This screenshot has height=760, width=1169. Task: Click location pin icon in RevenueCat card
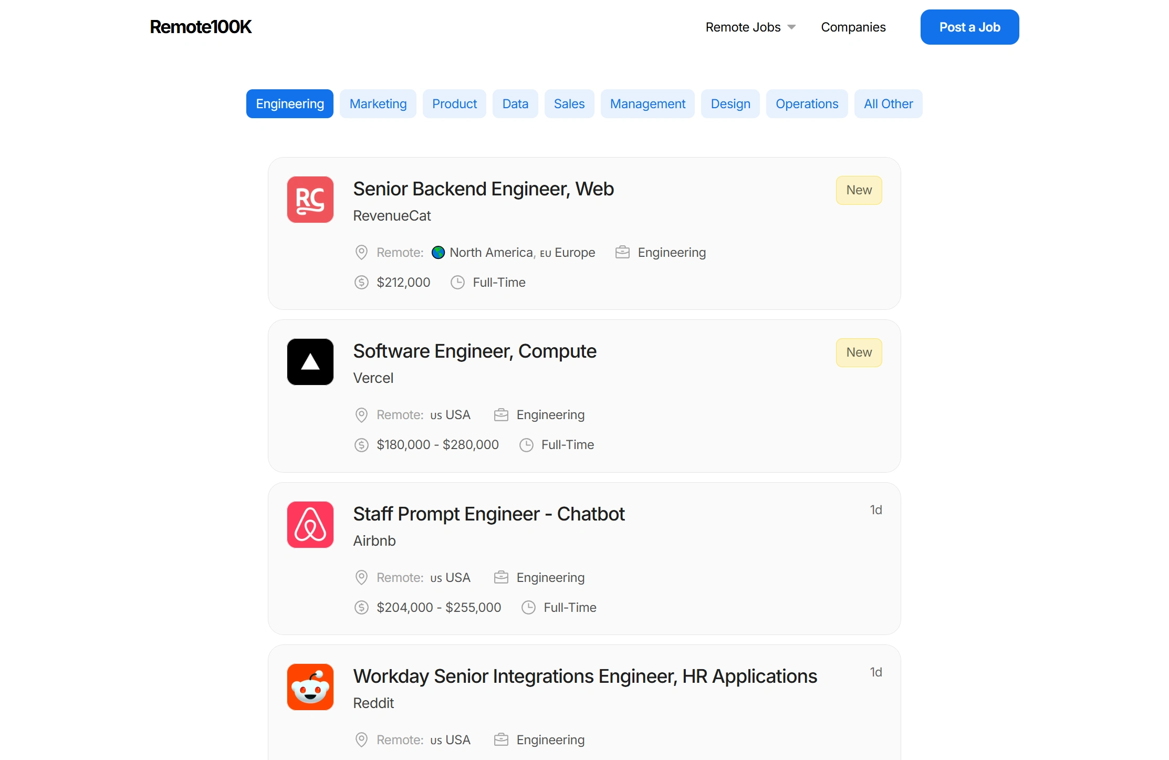coord(361,253)
